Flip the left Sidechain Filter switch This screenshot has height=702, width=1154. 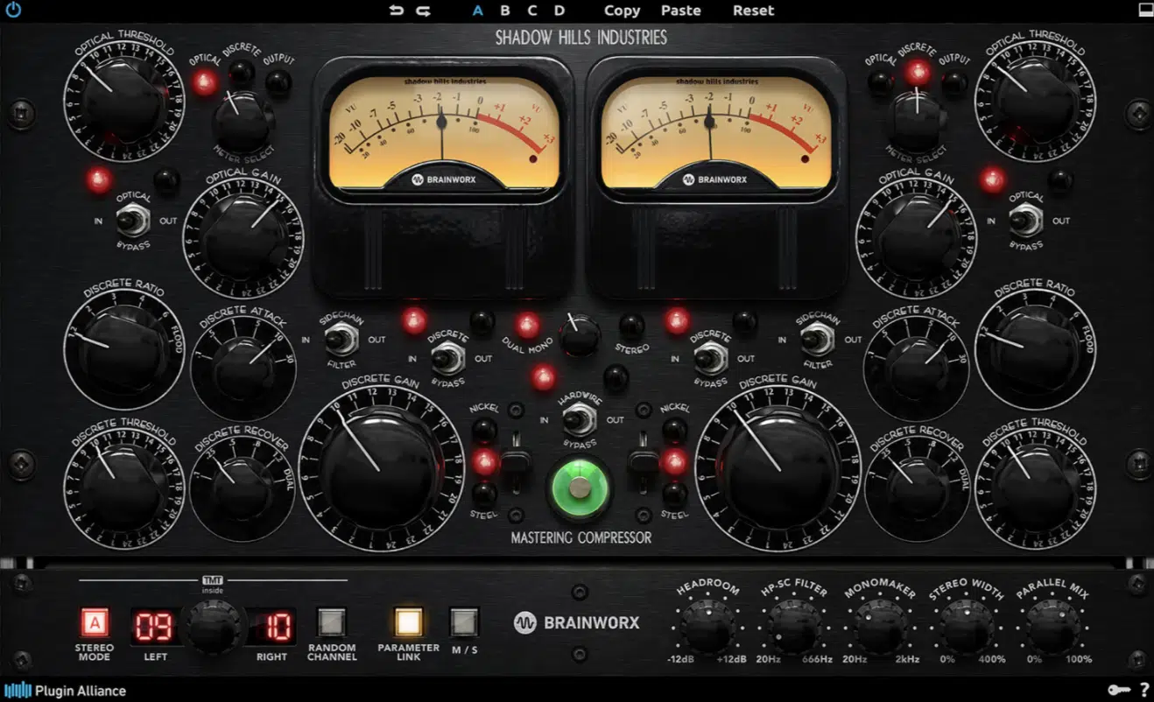pyautogui.click(x=341, y=339)
